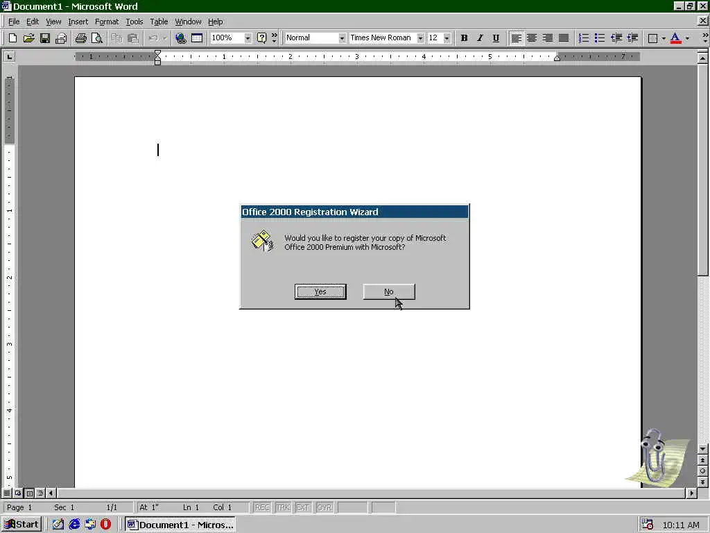Open an existing file with folder icon

28,38
